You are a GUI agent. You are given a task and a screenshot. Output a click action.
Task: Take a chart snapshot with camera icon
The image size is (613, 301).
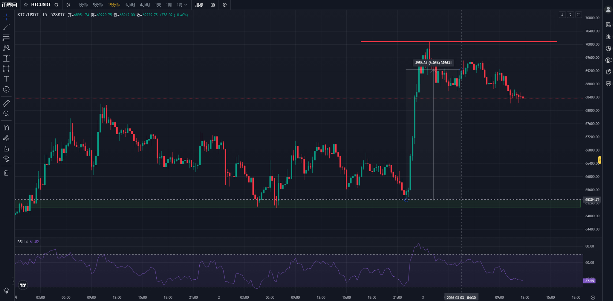213,5
